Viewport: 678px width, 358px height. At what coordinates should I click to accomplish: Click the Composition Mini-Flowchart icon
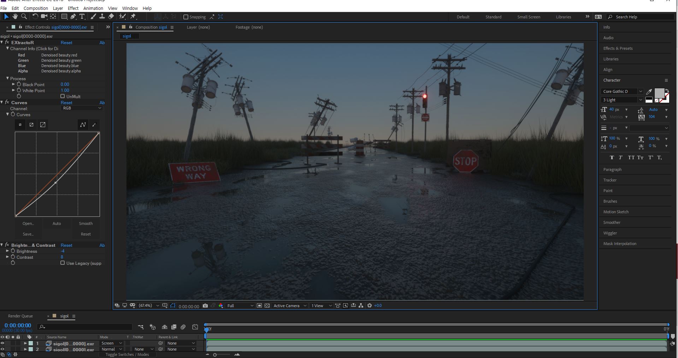click(141, 327)
